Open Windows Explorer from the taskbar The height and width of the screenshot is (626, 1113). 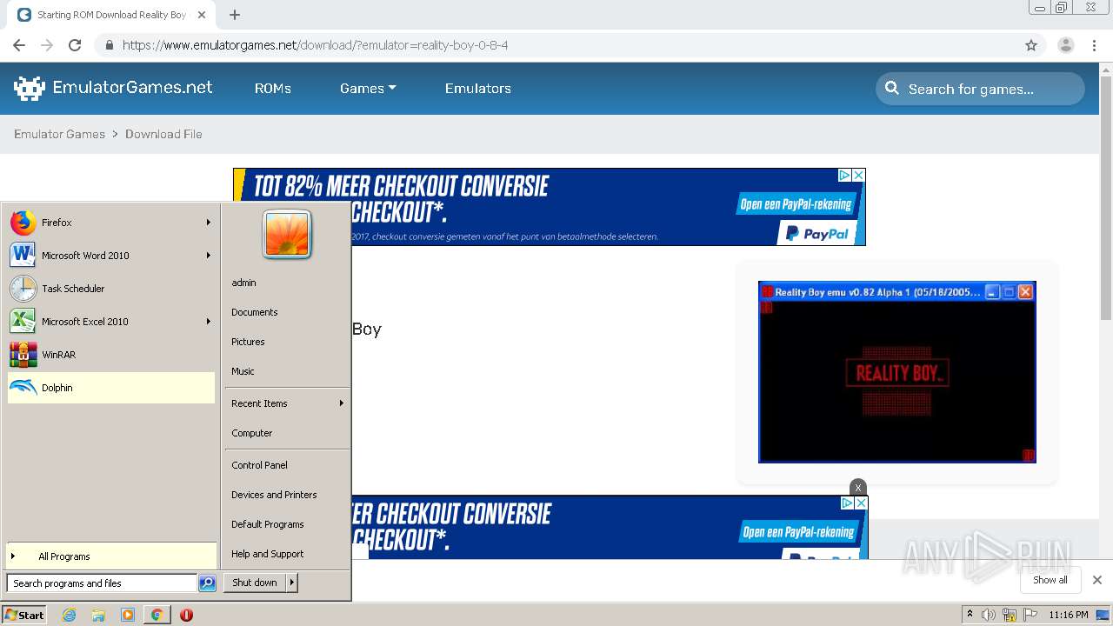coord(98,615)
